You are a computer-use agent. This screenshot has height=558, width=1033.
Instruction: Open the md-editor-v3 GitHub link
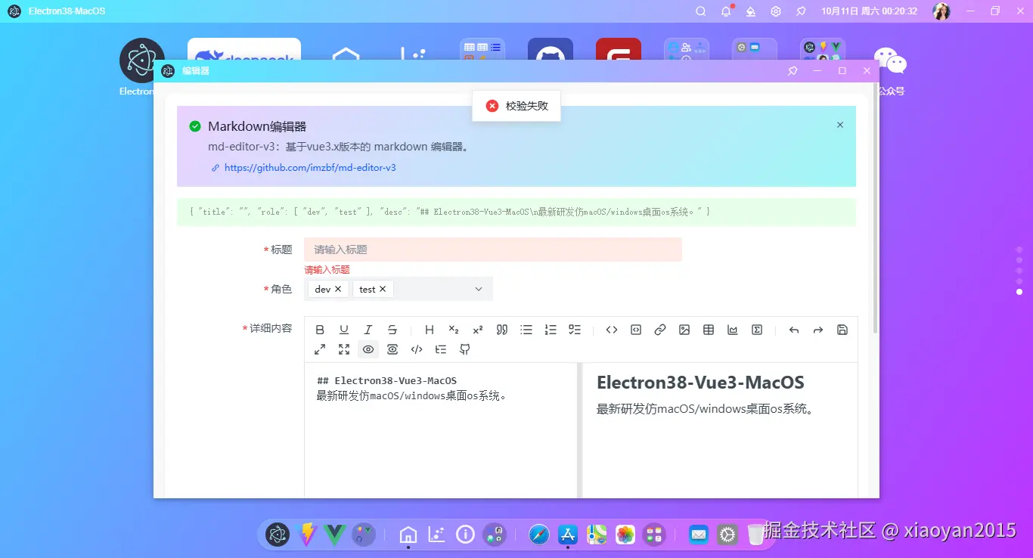pyautogui.click(x=310, y=167)
